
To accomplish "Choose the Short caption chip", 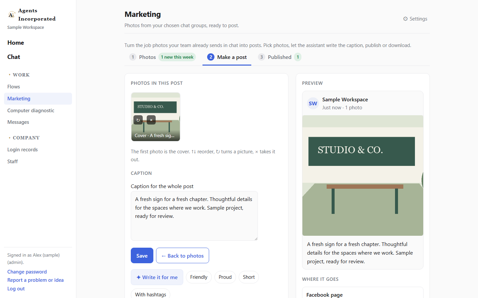I will pos(249,277).
